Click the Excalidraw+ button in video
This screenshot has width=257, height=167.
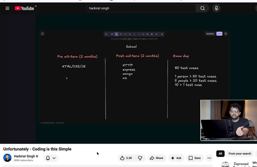(210, 34)
